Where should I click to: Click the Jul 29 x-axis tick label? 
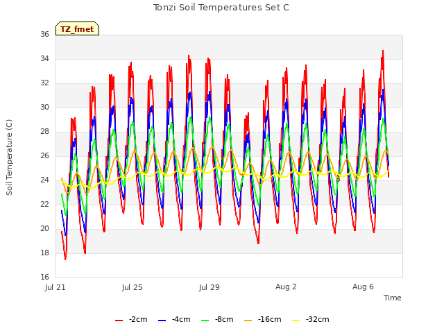(x=210, y=287)
